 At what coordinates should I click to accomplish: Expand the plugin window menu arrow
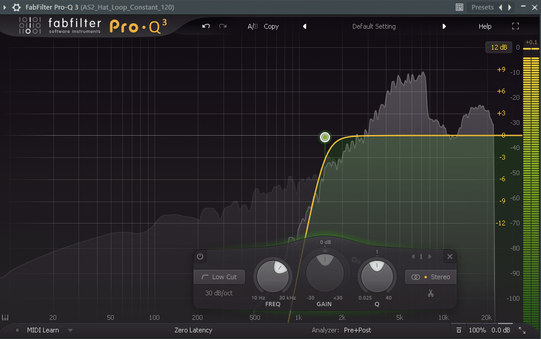tap(5, 7)
